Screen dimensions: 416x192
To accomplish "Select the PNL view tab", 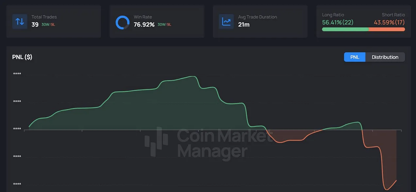I will click(355, 57).
